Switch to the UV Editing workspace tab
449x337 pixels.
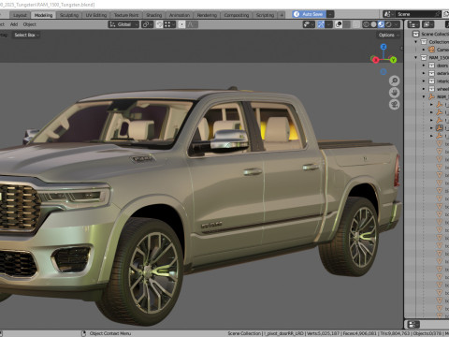tap(96, 15)
